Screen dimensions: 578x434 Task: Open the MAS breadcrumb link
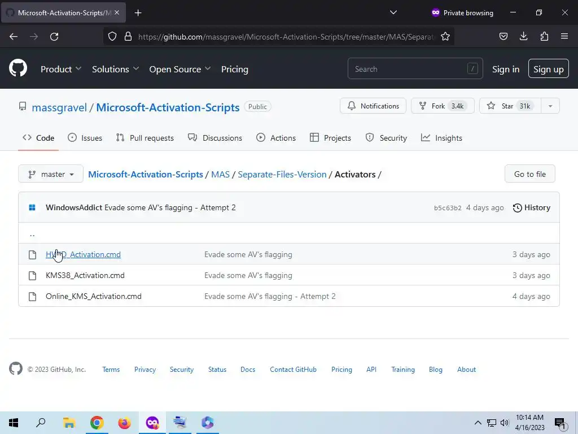(x=221, y=174)
